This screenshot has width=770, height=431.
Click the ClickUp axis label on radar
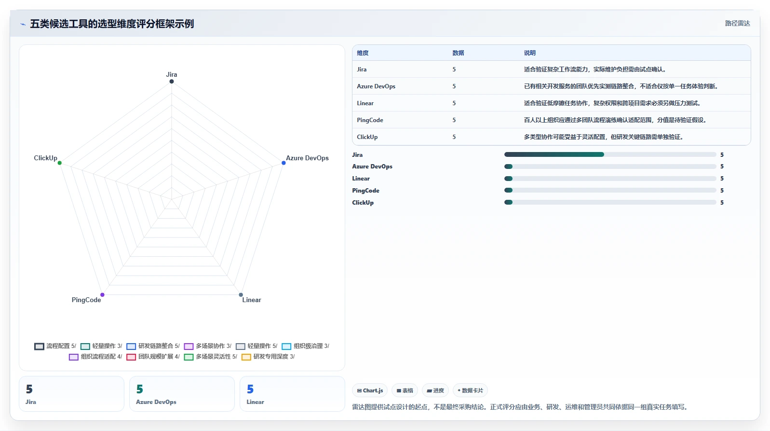tap(45, 158)
